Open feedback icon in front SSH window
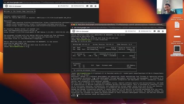 pyautogui.click(x=155, y=31)
